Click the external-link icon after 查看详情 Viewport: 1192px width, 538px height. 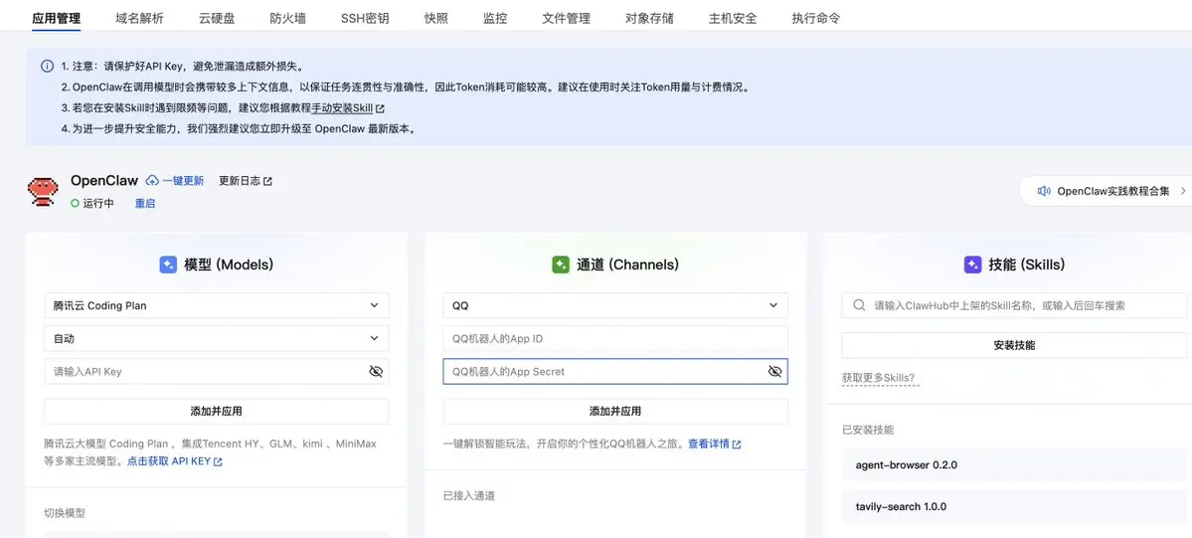(737, 445)
